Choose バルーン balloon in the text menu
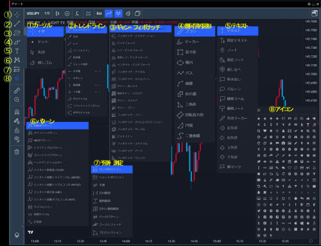This screenshot has height=246, width=321. [238, 89]
